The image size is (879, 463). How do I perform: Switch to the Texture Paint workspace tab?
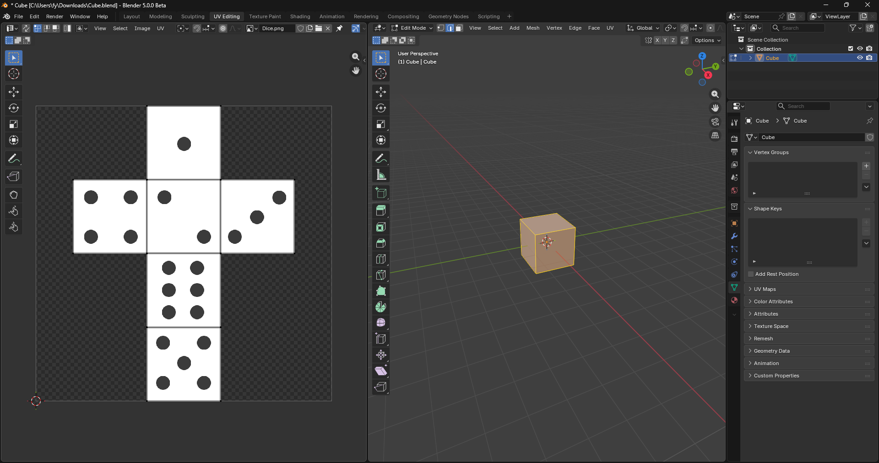265,16
